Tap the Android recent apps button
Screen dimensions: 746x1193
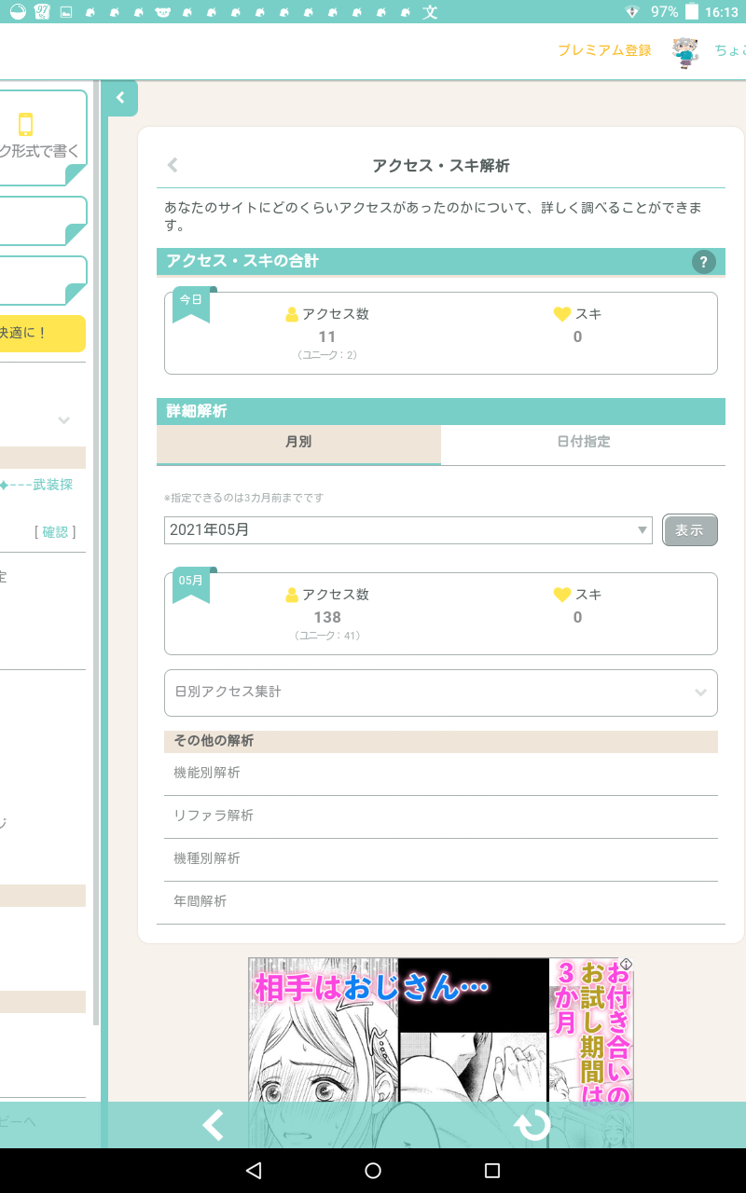(x=492, y=1171)
